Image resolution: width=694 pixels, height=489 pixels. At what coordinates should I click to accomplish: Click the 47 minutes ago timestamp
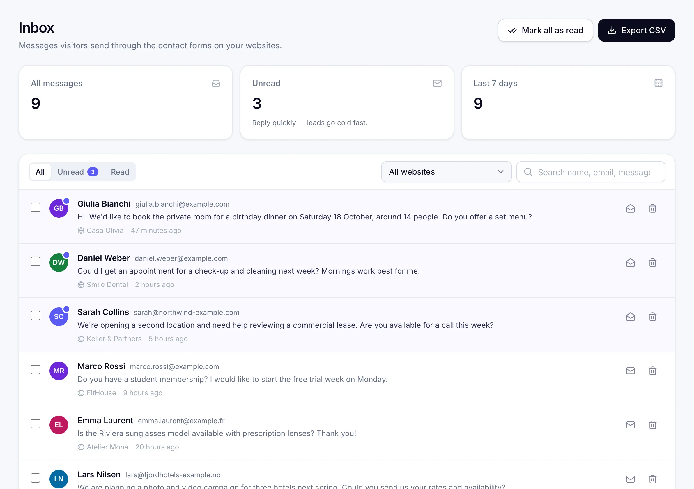(x=156, y=231)
